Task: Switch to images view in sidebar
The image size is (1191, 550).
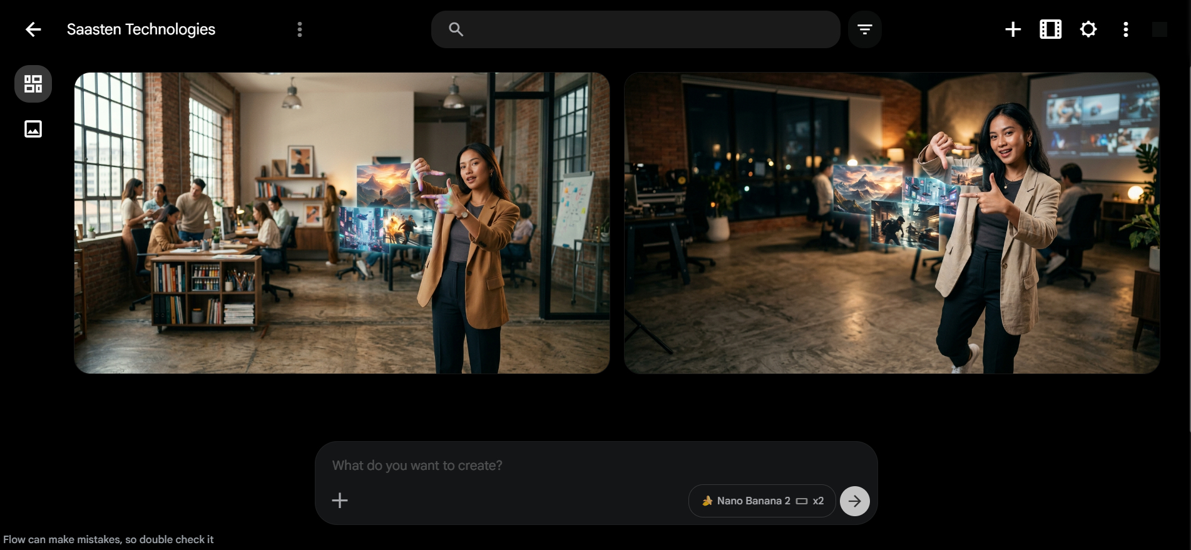Action: (x=33, y=129)
